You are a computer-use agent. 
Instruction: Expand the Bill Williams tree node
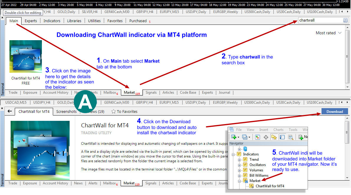[239, 176]
